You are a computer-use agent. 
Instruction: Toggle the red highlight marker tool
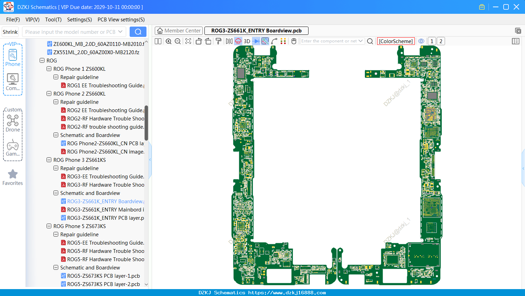[238, 41]
